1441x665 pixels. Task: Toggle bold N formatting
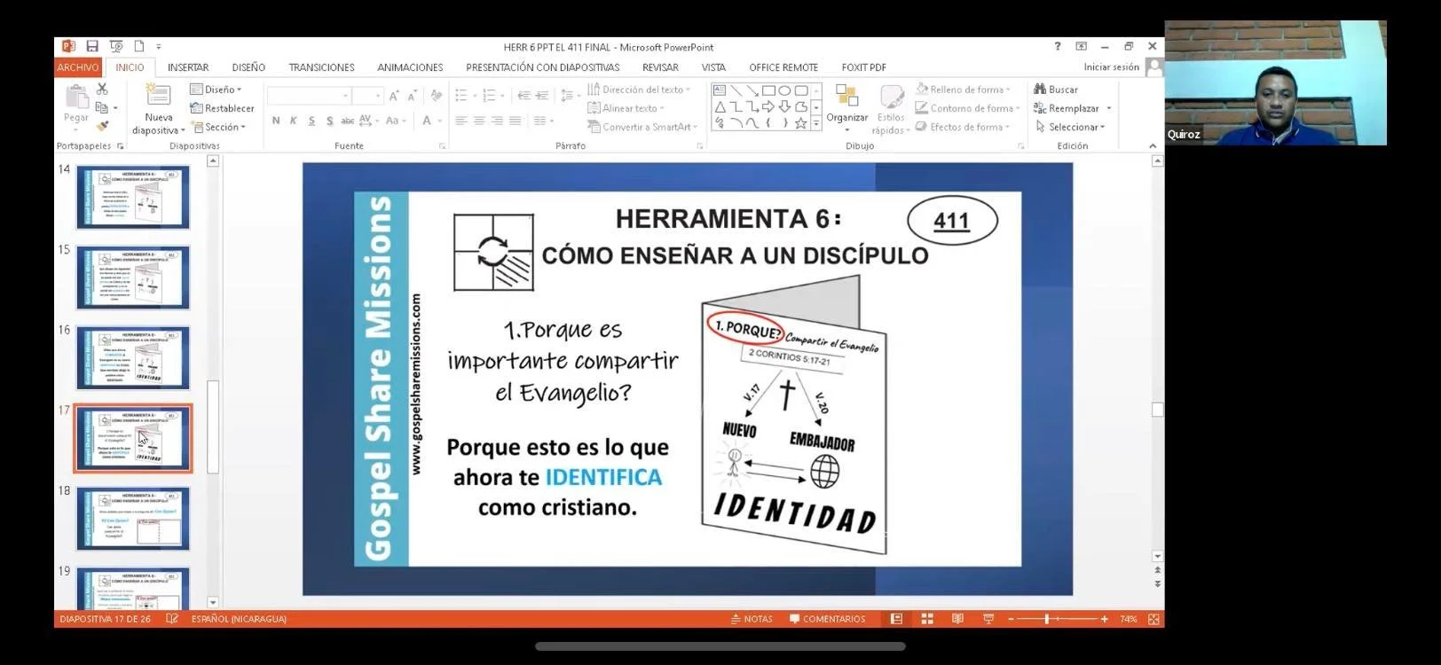276,121
